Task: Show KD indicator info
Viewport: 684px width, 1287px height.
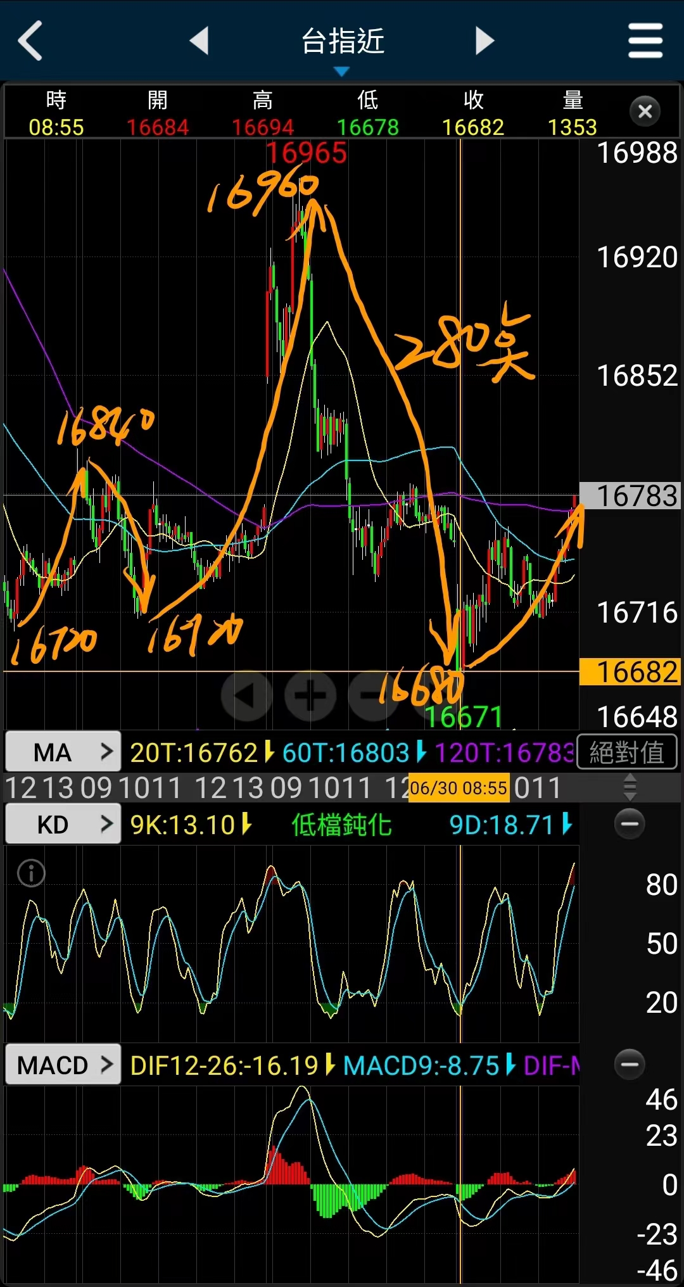Action: [31, 873]
